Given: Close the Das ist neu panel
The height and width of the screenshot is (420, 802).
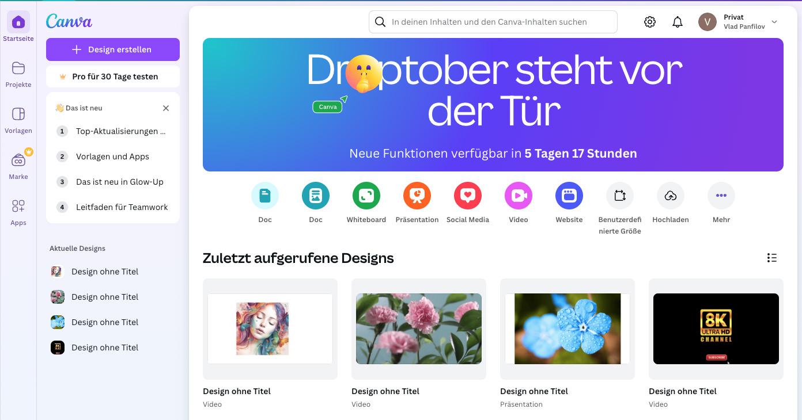Looking at the screenshot, I should point(166,108).
